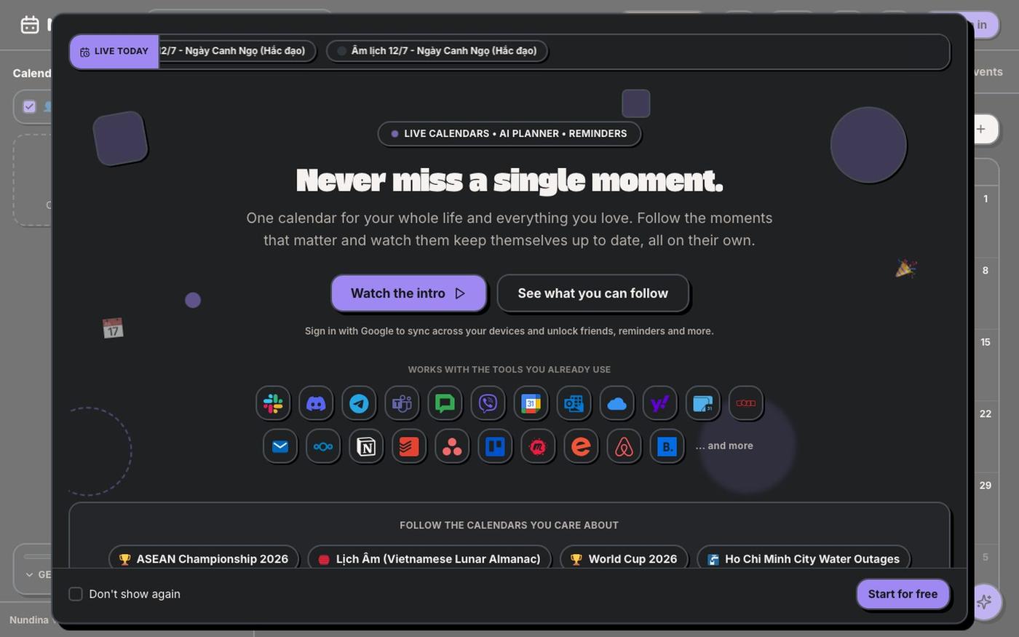The width and height of the screenshot is (1019, 637).
Task: Click the Start for free button
Action: [903, 594]
